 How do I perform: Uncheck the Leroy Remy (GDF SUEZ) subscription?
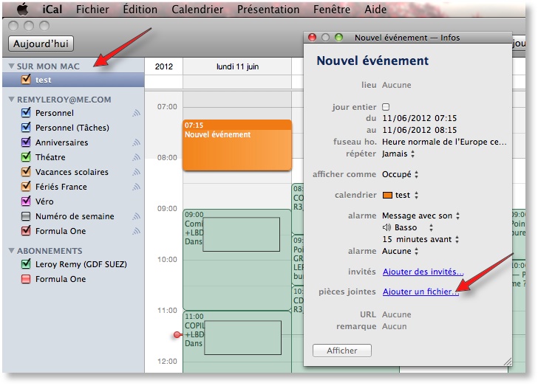[x=26, y=264]
